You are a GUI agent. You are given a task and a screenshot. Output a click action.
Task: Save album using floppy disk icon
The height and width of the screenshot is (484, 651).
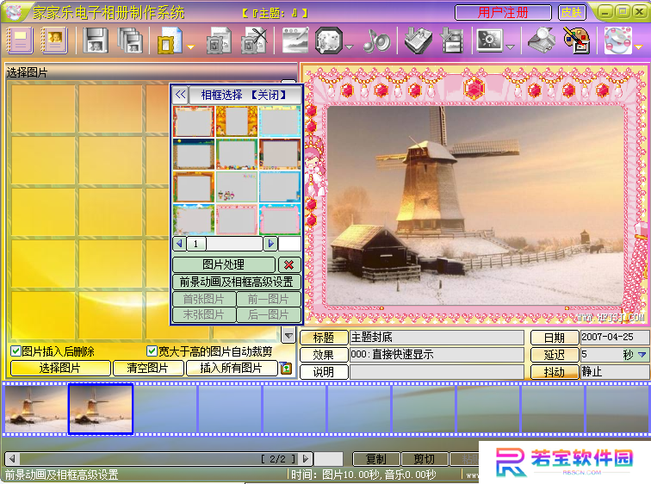click(x=96, y=40)
